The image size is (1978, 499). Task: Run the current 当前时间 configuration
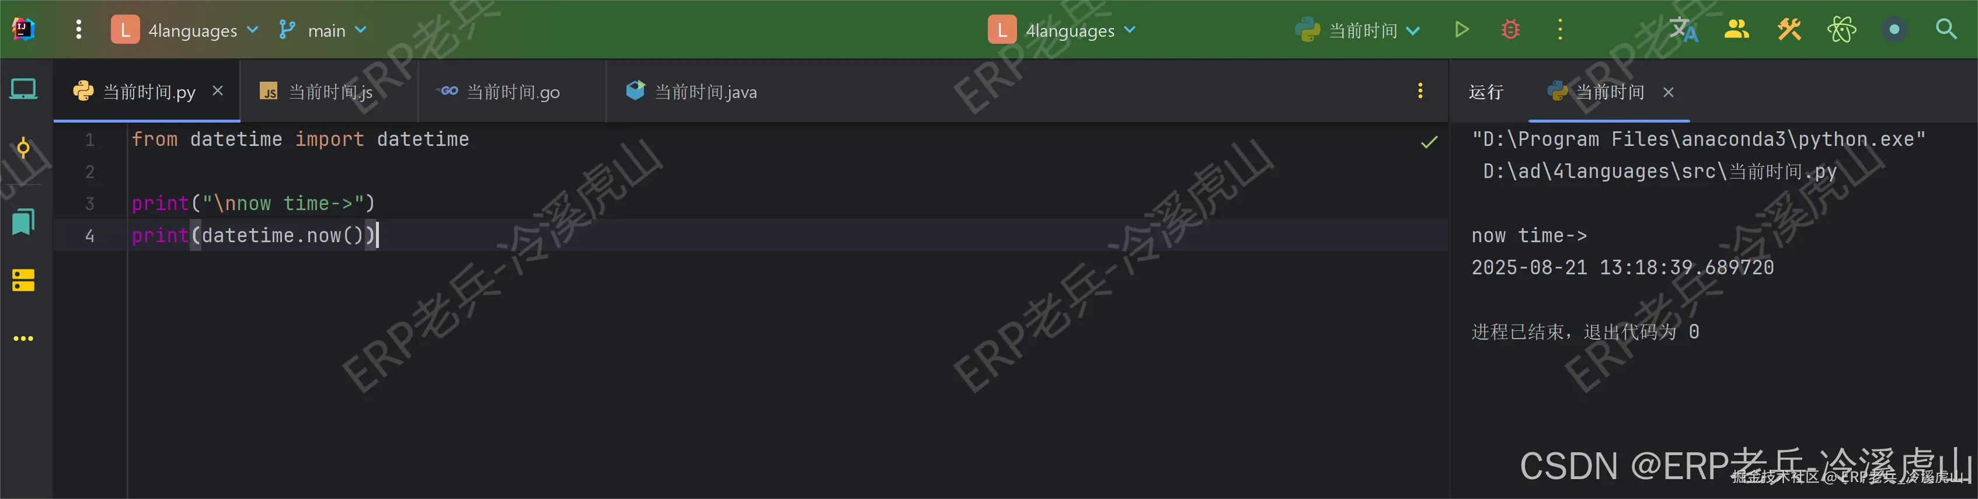coord(1461,30)
